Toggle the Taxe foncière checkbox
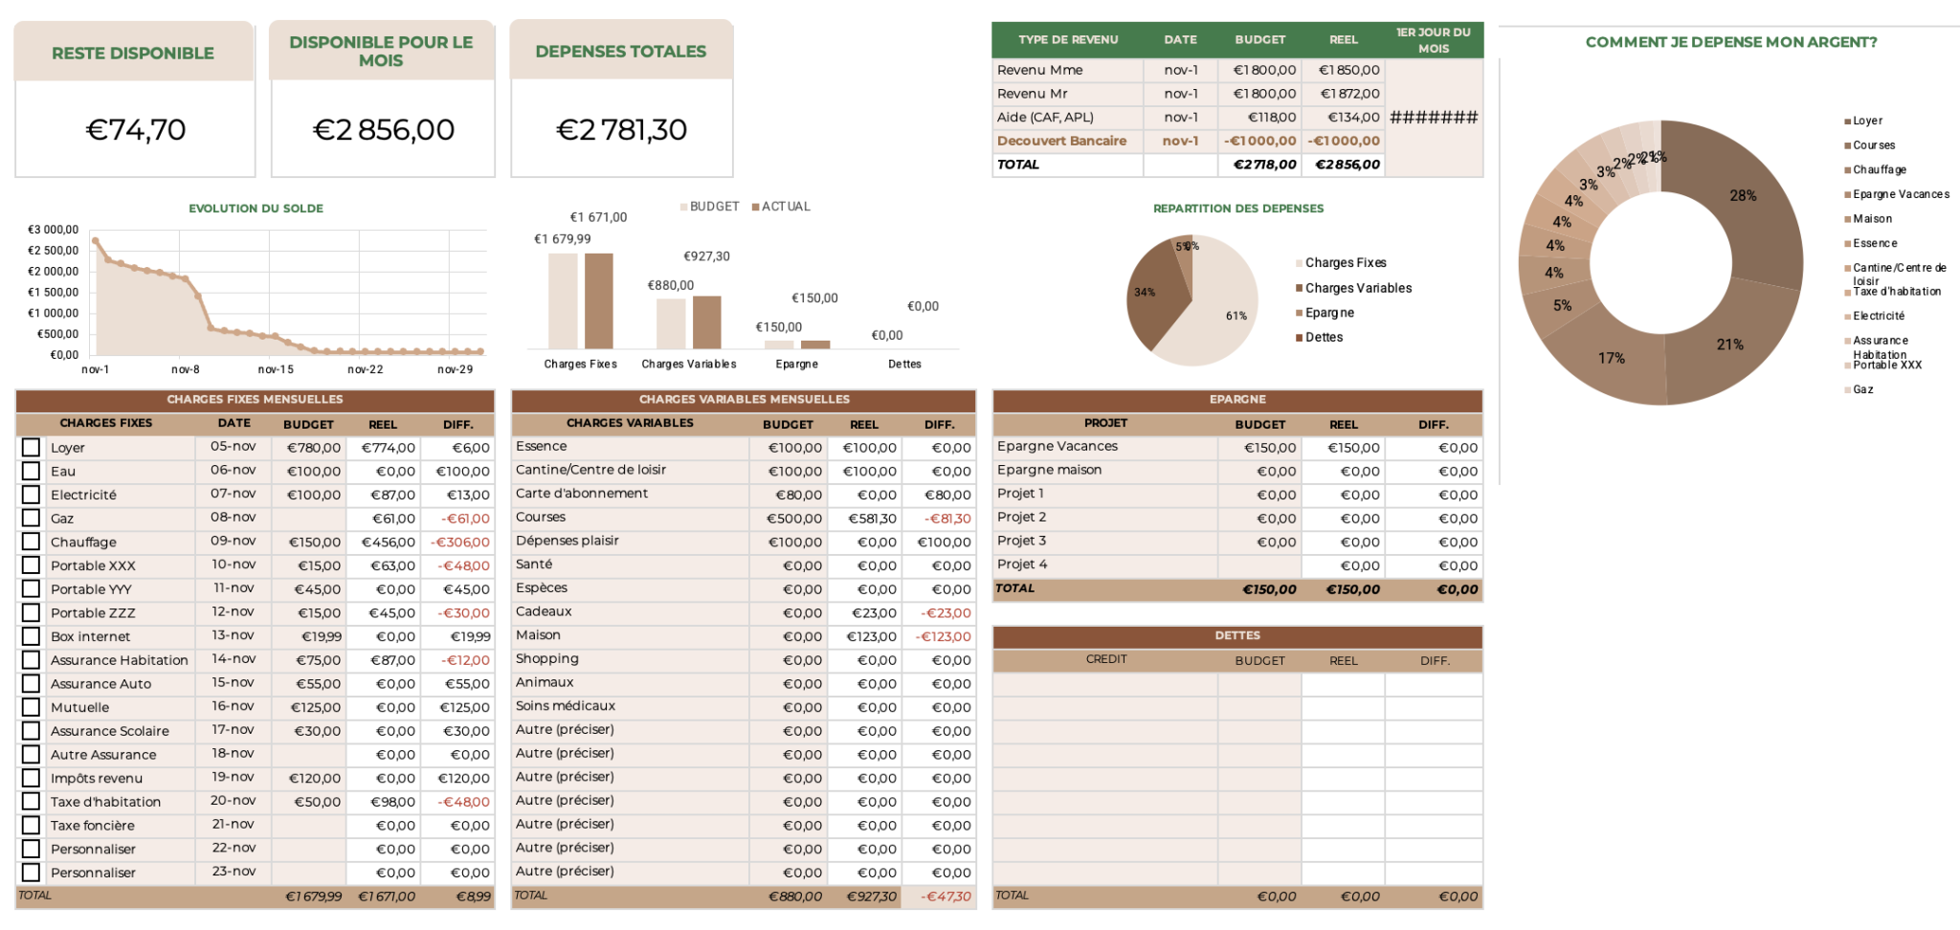The image size is (1960, 930). click(x=32, y=825)
